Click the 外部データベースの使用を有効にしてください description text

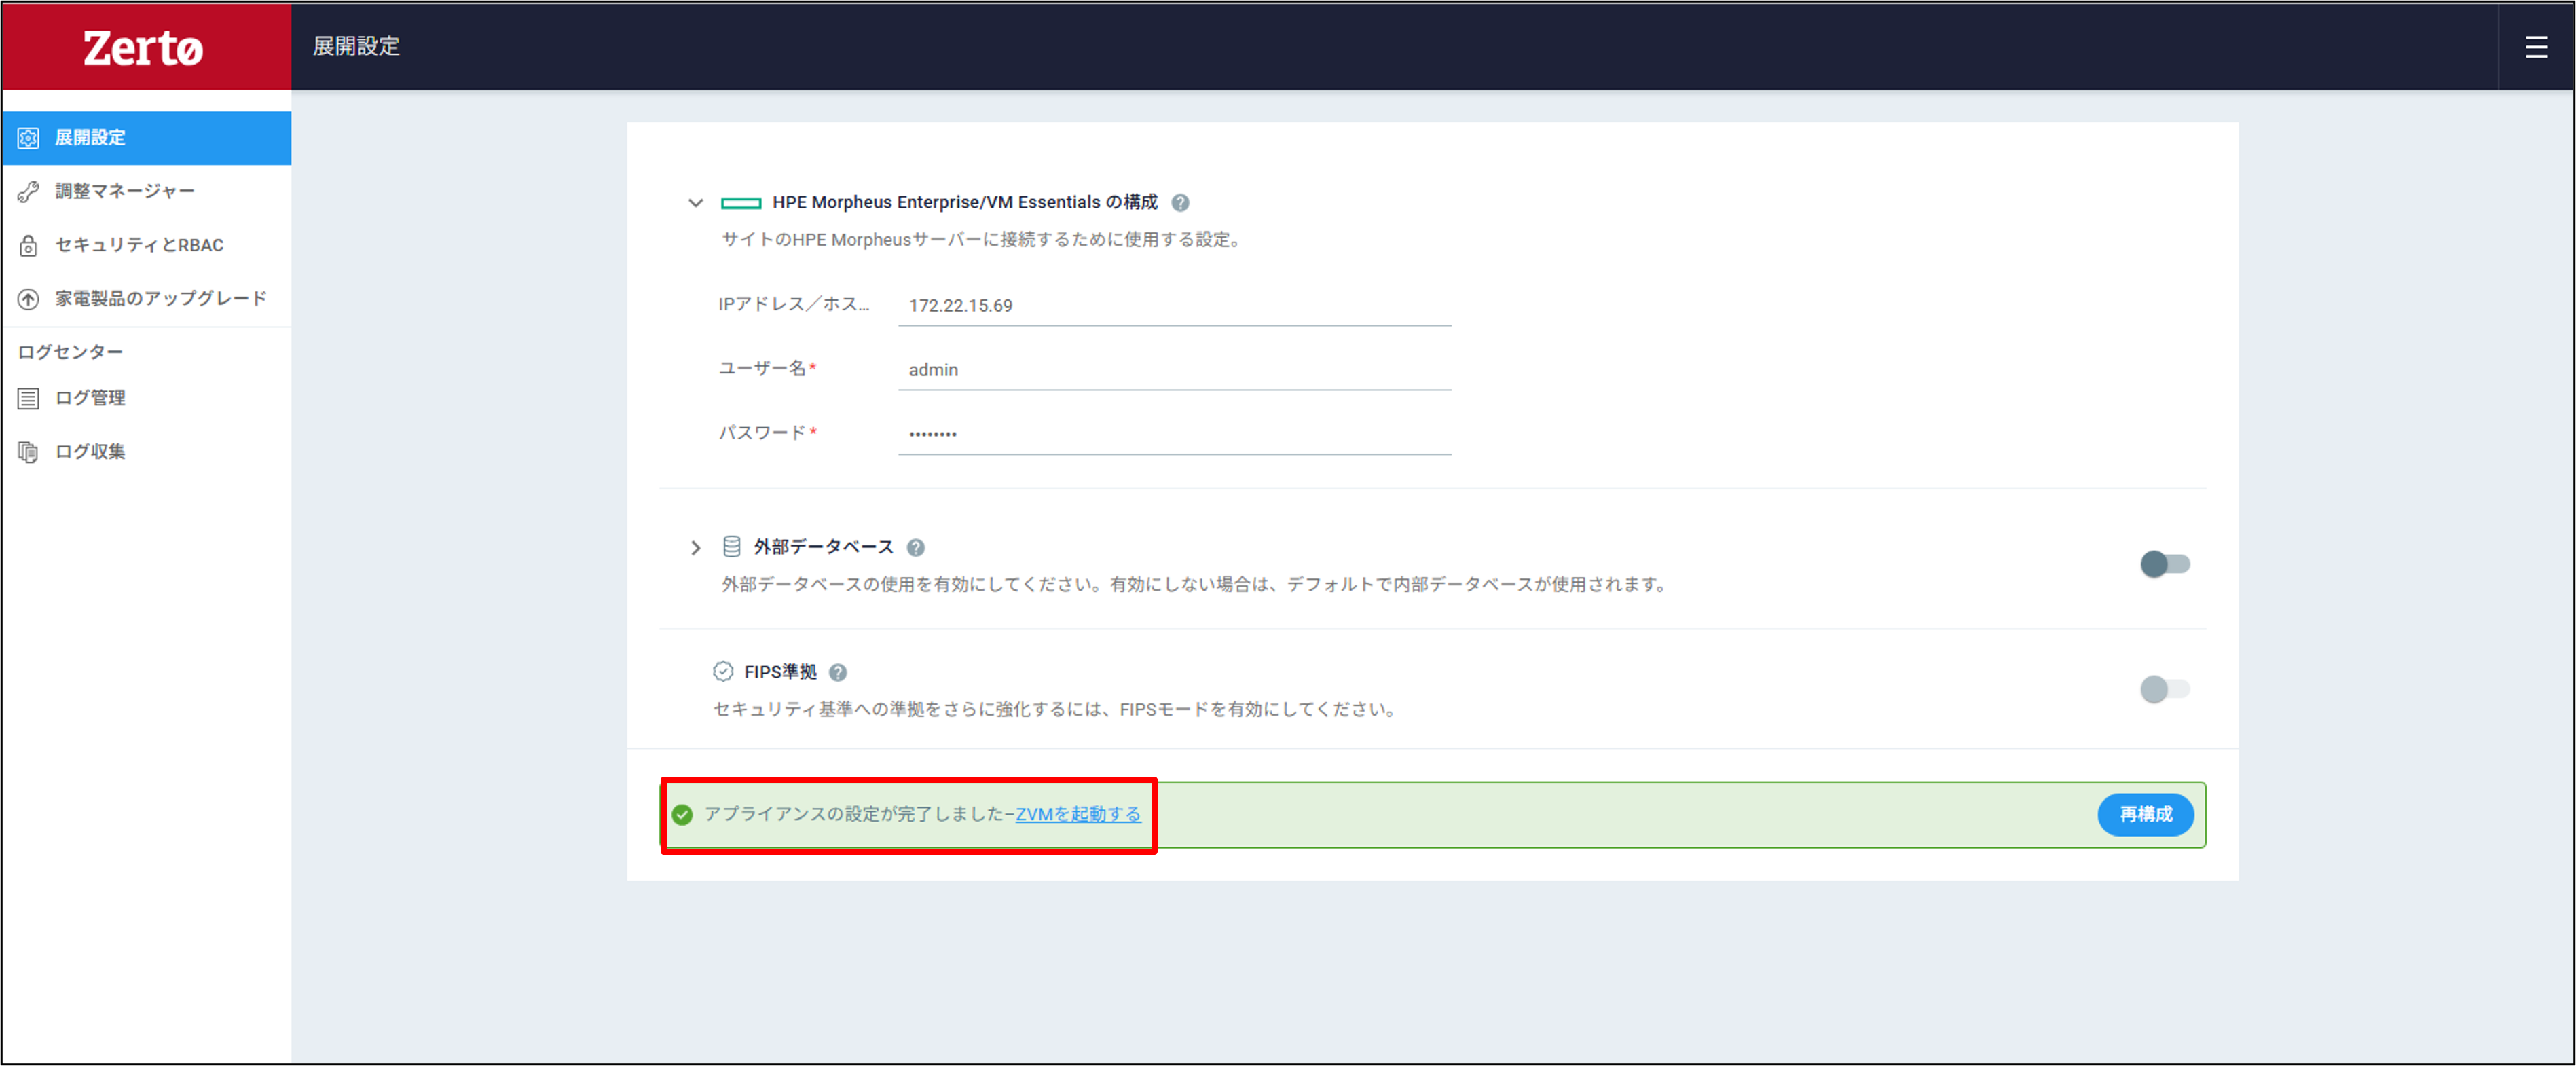click(1195, 585)
